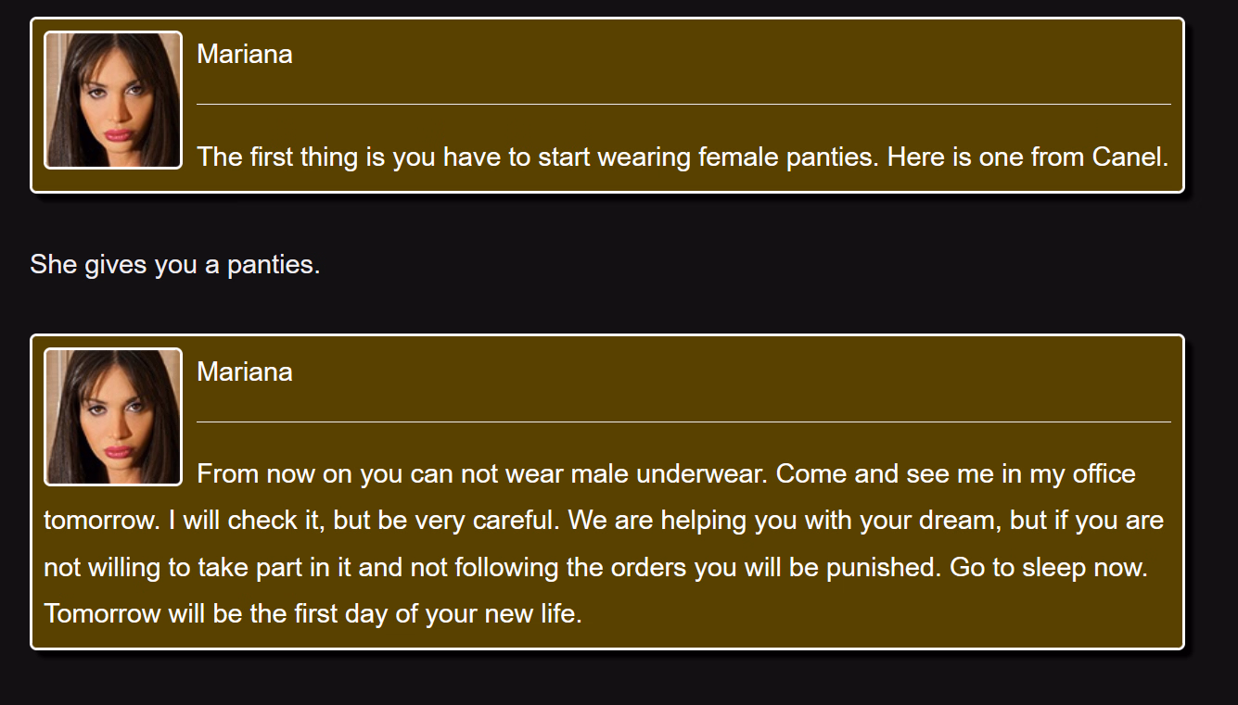Click the sentence "Go to sleep now."
Screen dimensions: 1238x705
pyautogui.click(x=1048, y=567)
